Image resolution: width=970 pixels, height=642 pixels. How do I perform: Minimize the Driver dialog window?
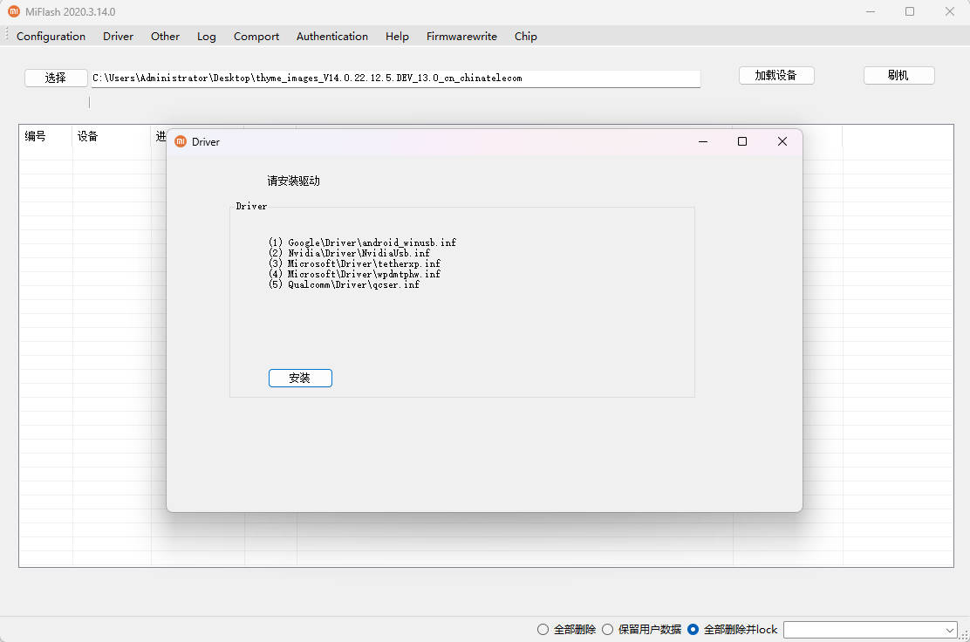(x=702, y=141)
